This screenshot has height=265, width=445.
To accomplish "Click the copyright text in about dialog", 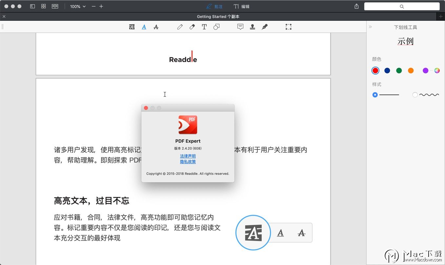I will pyautogui.click(x=188, y=173).
